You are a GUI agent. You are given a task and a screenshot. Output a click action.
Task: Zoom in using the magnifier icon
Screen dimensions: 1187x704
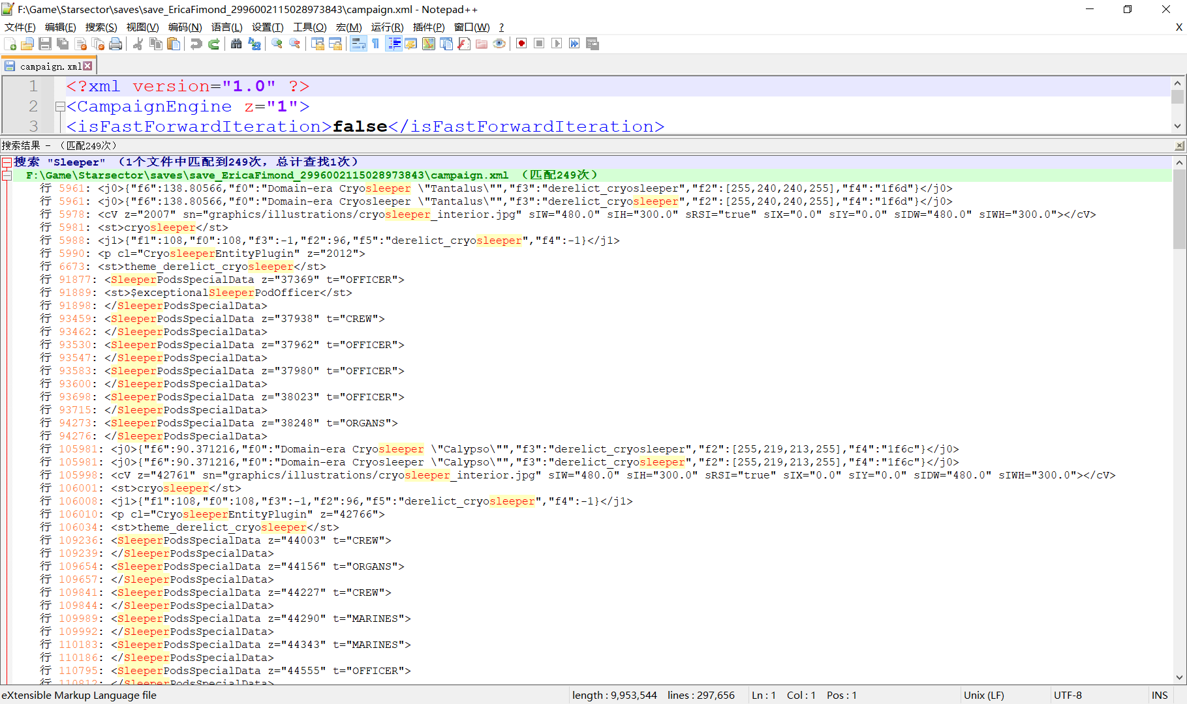click(x=276, y=44)
